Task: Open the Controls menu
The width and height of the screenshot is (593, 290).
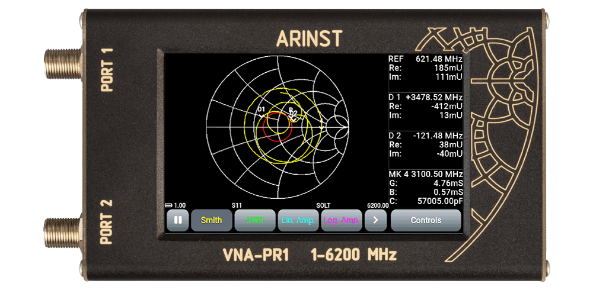Action: point(426,220)
